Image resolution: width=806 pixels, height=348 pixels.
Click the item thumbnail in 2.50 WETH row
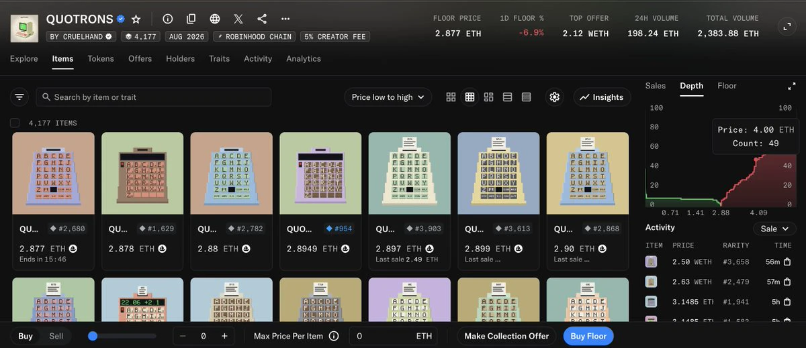(651, 262)
